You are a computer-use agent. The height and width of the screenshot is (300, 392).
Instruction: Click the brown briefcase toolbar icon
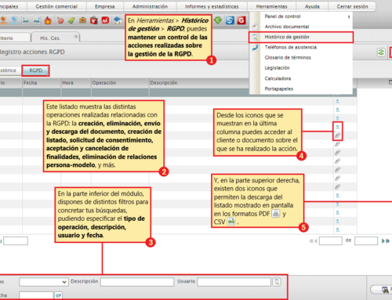[x=82, y=20]
